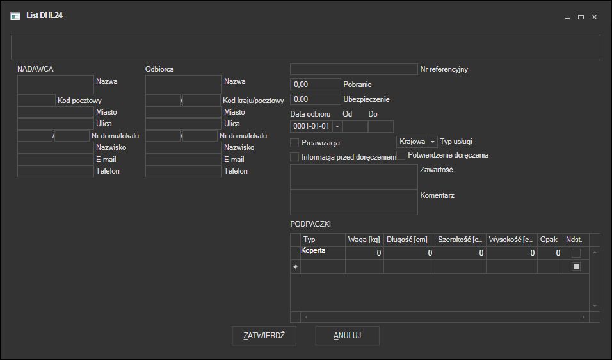Toggle Ndst. checkbox in the Koperta row
This screenshot has width=612, height=360.
pos(576,253)
